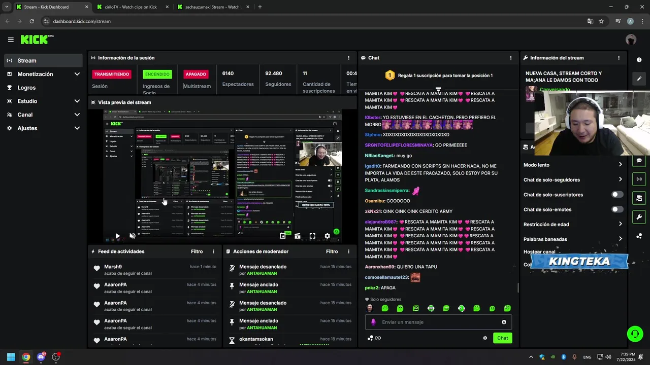Unmute the stream preview audio

(x=133, y=236)
